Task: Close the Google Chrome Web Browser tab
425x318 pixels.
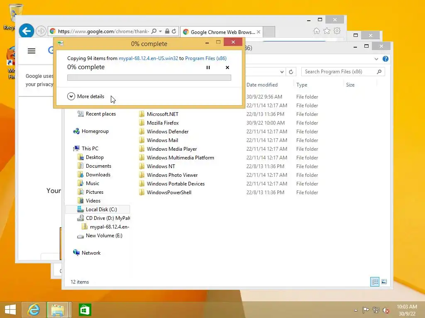Action: click(x=259, y=32)
